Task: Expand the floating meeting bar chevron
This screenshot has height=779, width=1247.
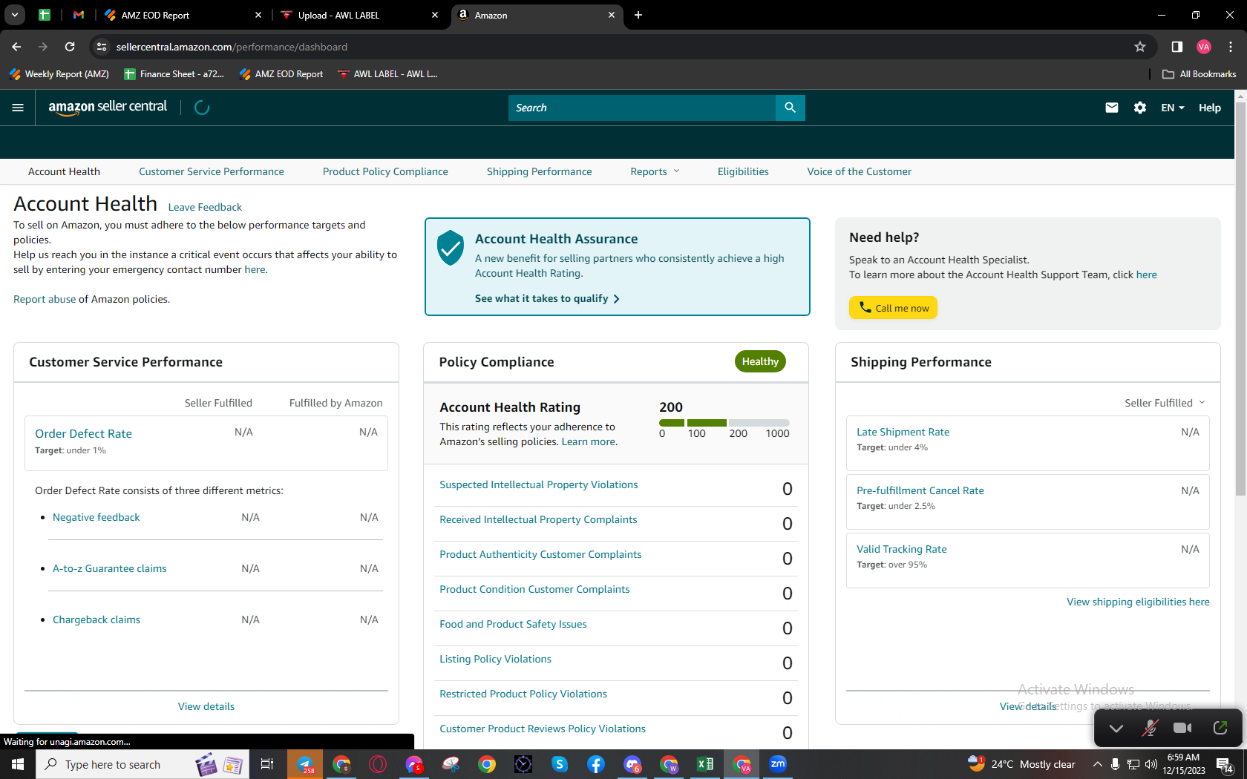Action: pyautogui.click(x=1116, y=728)
